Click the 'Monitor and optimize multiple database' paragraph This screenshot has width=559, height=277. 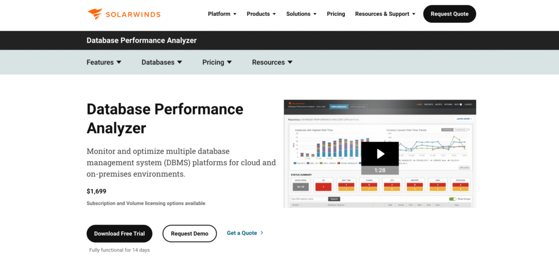click(181, 162)
